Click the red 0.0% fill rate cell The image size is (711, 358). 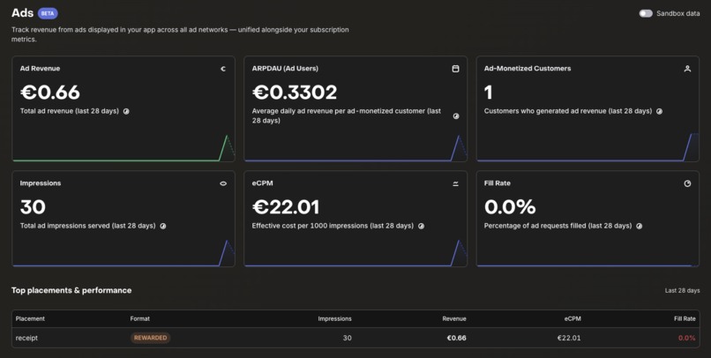[687, 338]
